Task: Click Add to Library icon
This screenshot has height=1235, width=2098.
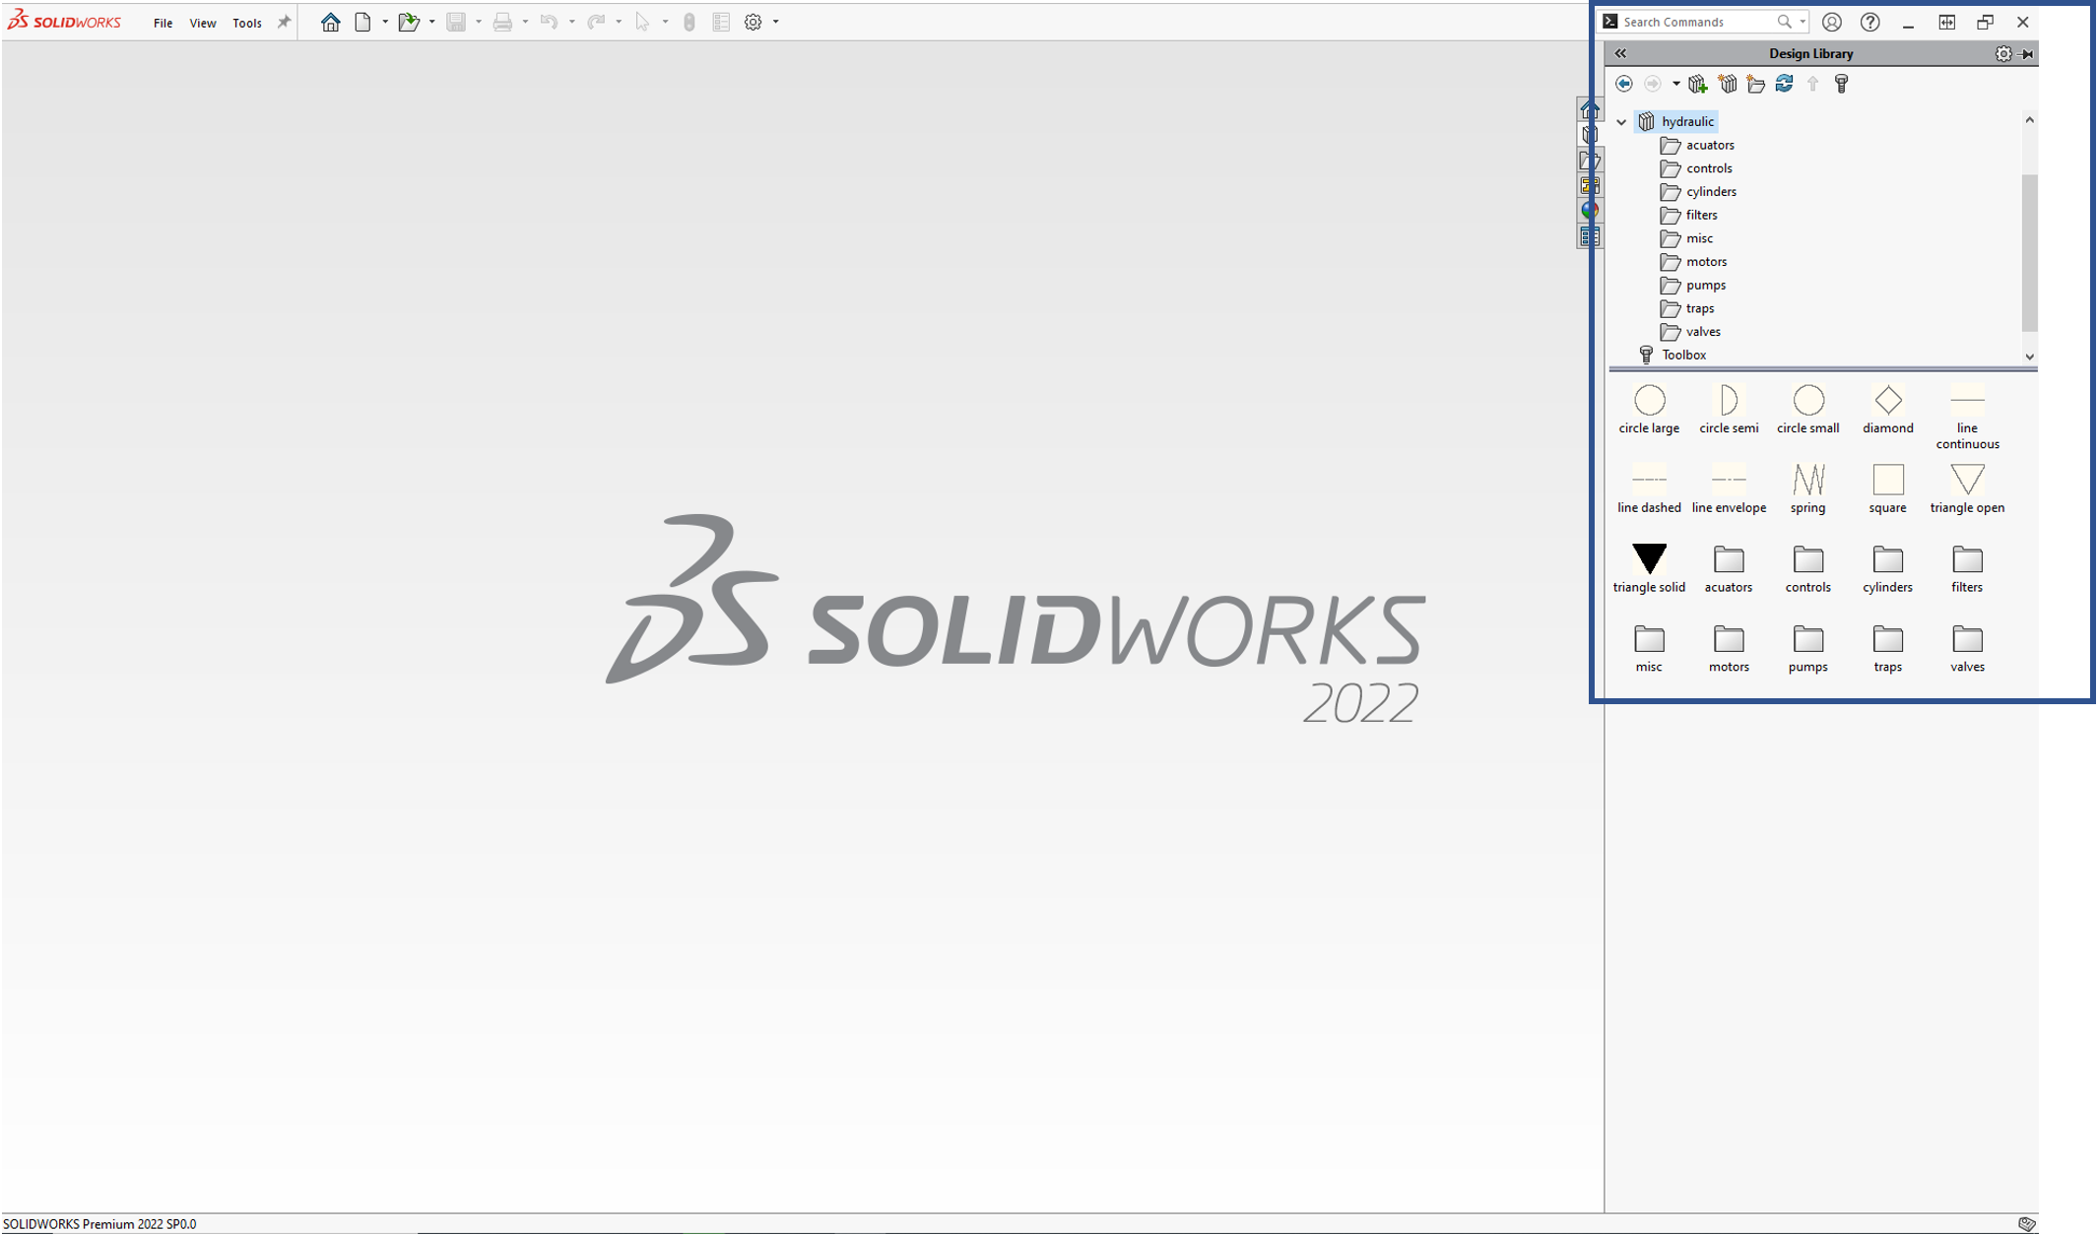Action: pos(1697,84)
